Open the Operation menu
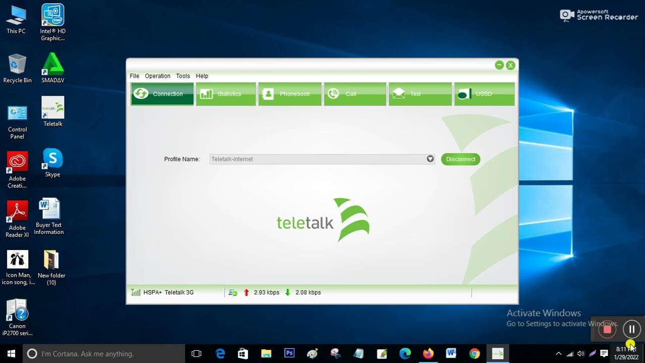 (x=158, y=76)
